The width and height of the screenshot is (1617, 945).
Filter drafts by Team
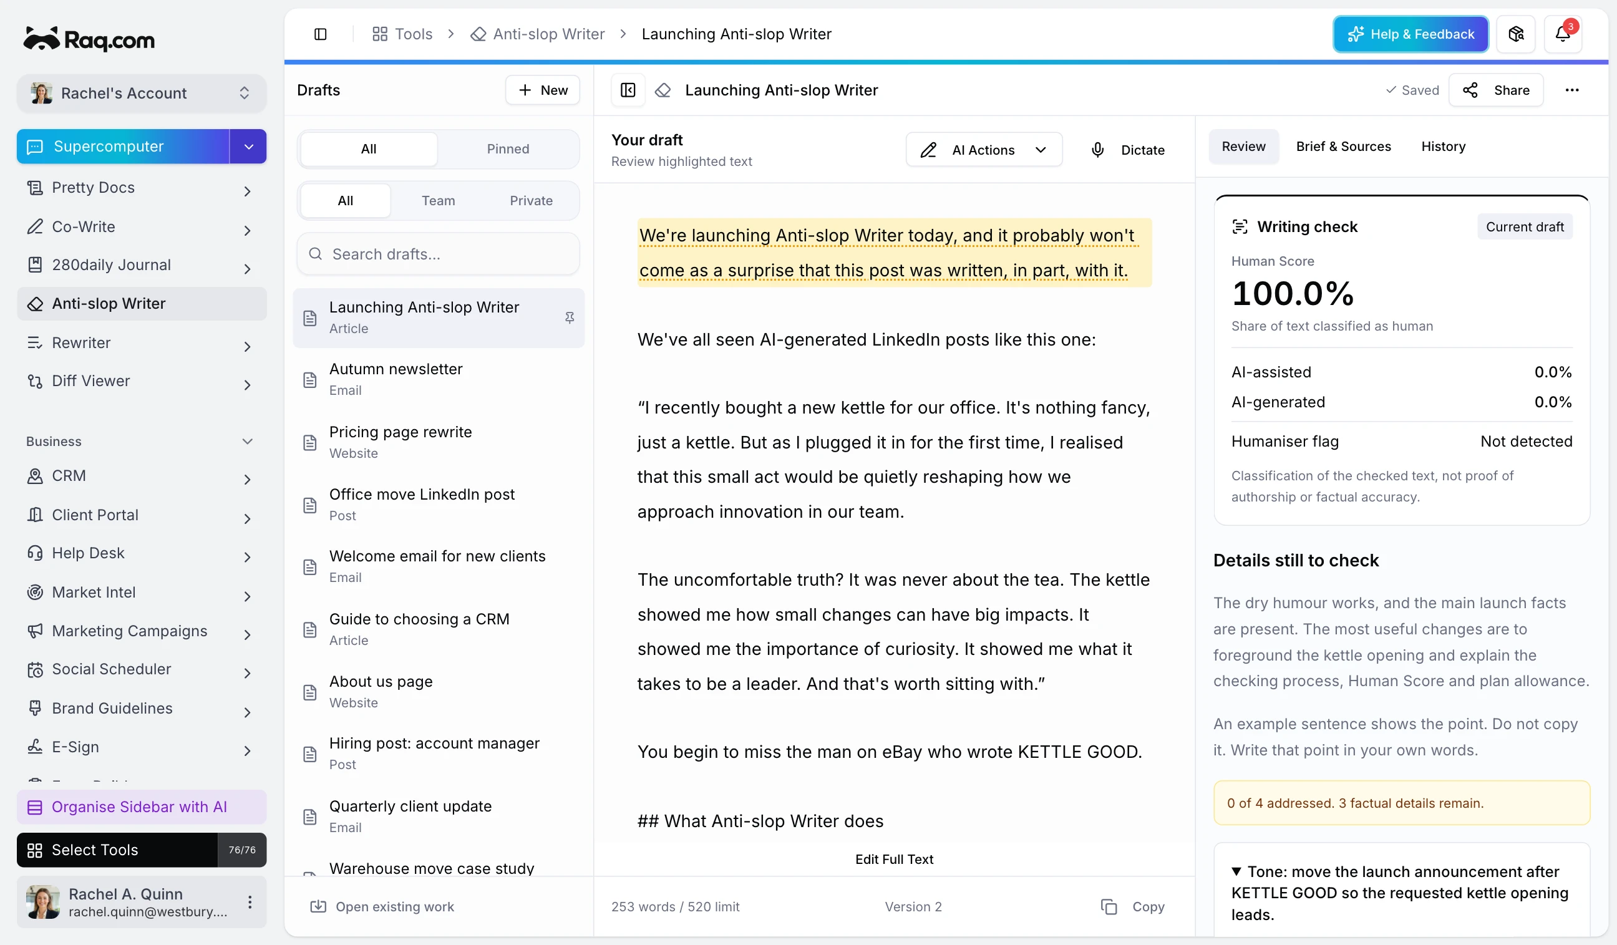click(x=439, y=201)
